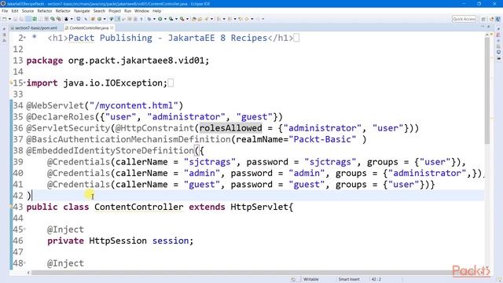Expand the Back history dropdown arrow

(252, 19)
